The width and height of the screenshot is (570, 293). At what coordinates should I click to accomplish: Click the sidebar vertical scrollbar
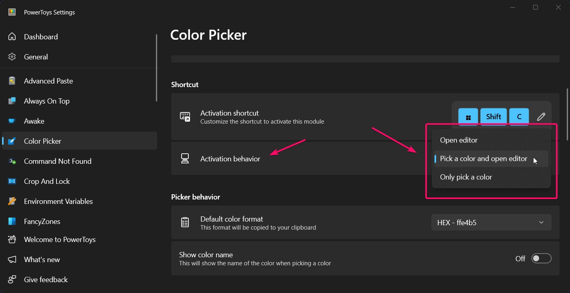point(156,68)
